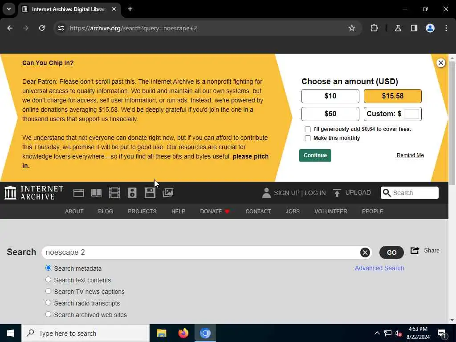Image resolution: width=456 pixels, height=342 pixels.
Task: Click the LOG IN link
Action: coord(315,193)
